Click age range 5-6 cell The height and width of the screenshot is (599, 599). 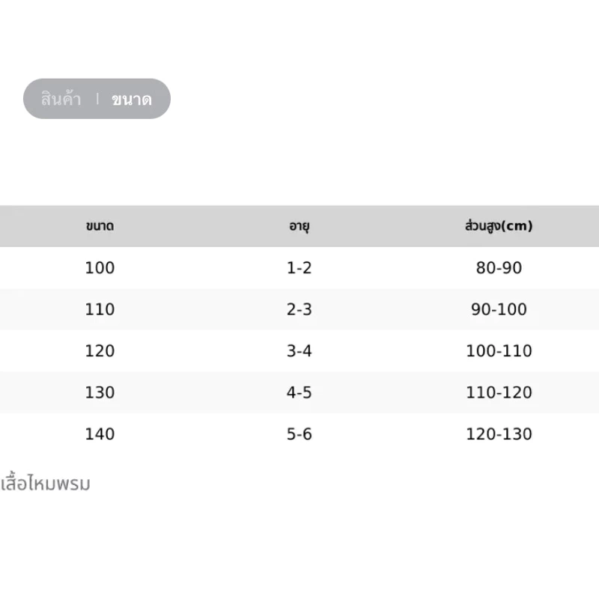[x=299, y=434]
